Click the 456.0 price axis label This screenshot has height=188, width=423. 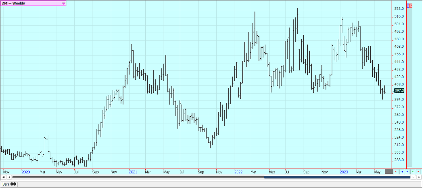tap(399, 54)
